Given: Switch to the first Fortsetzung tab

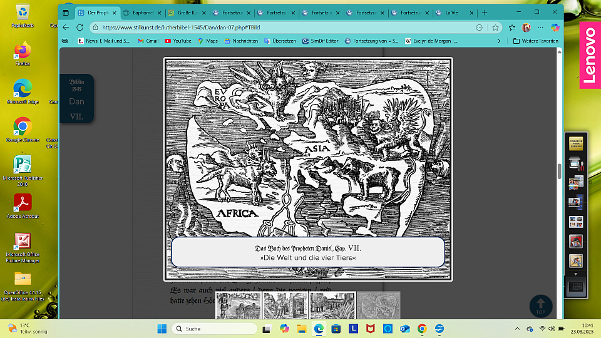Looking at the screenshot, I should 232,13.
